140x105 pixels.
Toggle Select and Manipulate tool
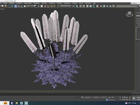point(38,6)
